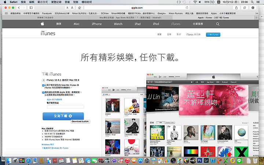Click the battery 55% indicator

(209, 2)
